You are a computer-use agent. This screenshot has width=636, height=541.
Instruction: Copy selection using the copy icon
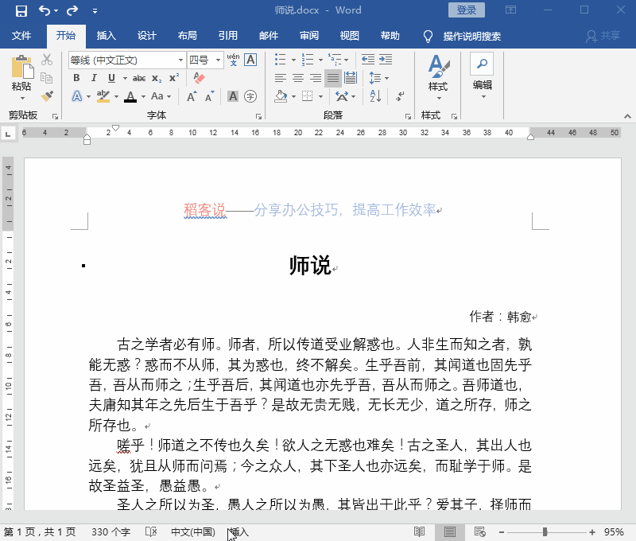click(47, 78)
